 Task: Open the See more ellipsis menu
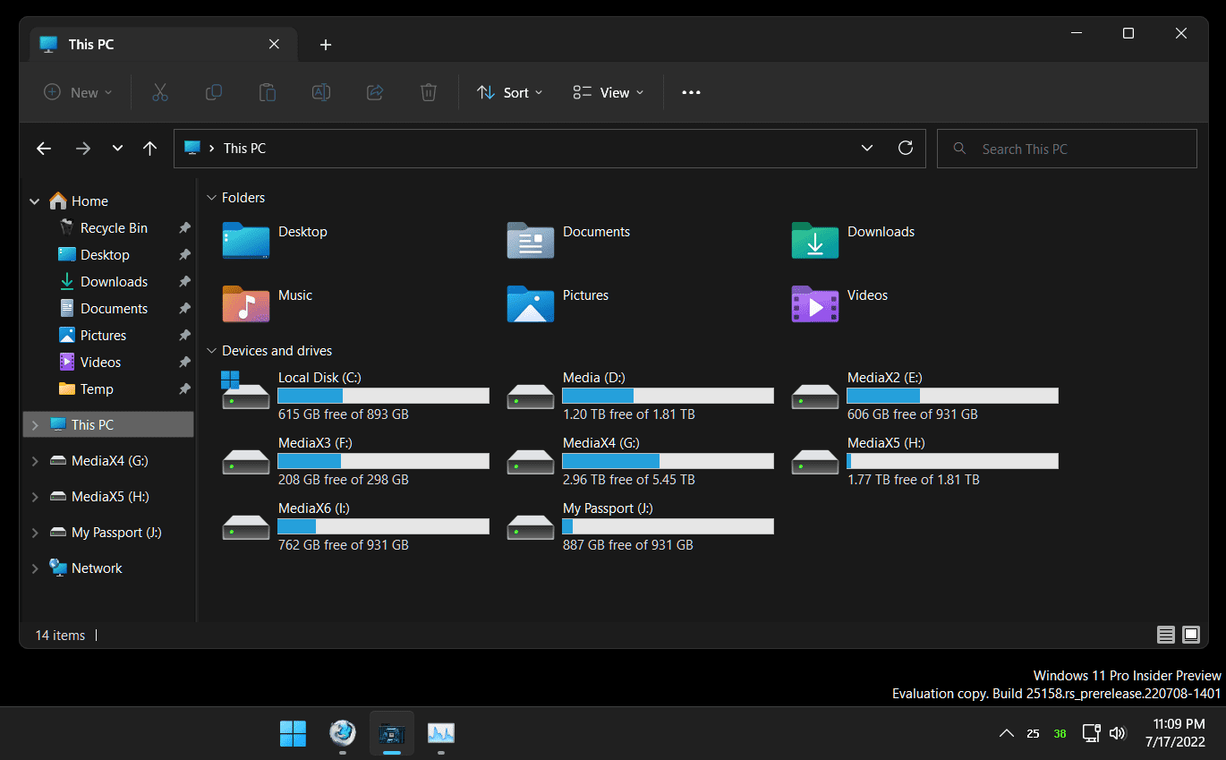tap(691, 92)
